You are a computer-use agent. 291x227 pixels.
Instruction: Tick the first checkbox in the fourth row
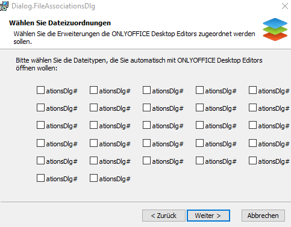tap(40, 143)
